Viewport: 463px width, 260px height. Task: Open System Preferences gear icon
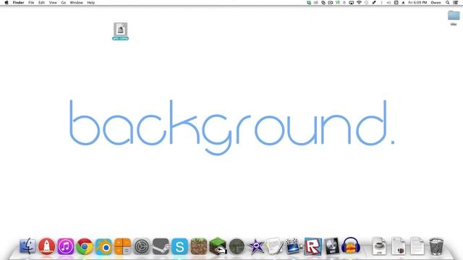(142, 246)
